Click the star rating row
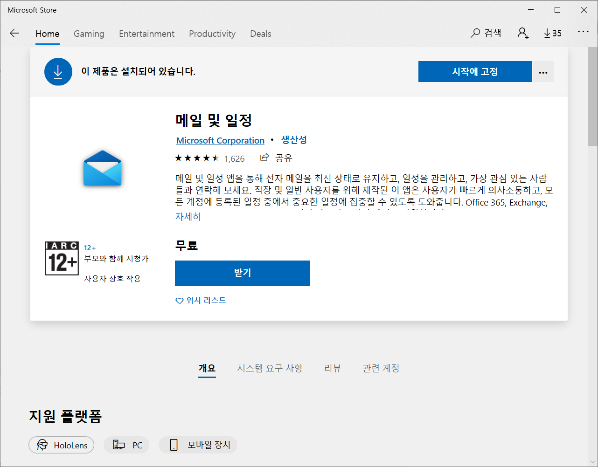 [x=197, y=158]
